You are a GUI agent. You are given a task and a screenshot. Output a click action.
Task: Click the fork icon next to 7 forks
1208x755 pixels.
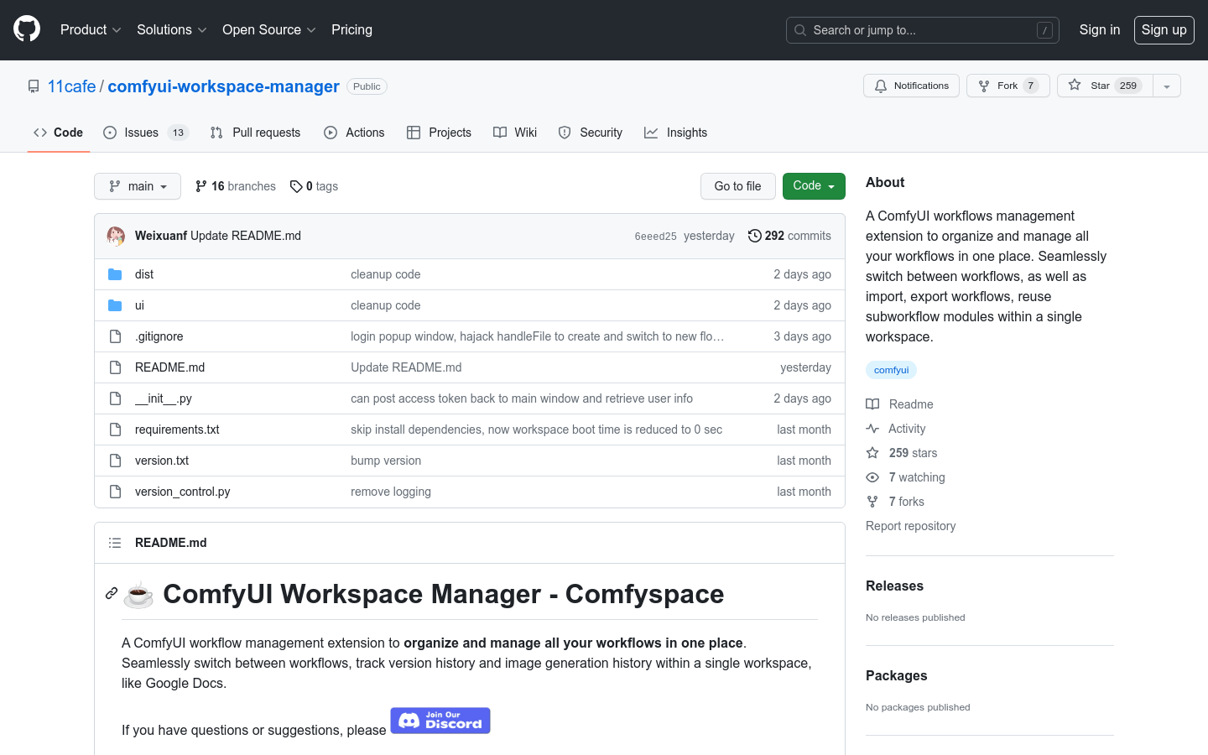(872, 502)
